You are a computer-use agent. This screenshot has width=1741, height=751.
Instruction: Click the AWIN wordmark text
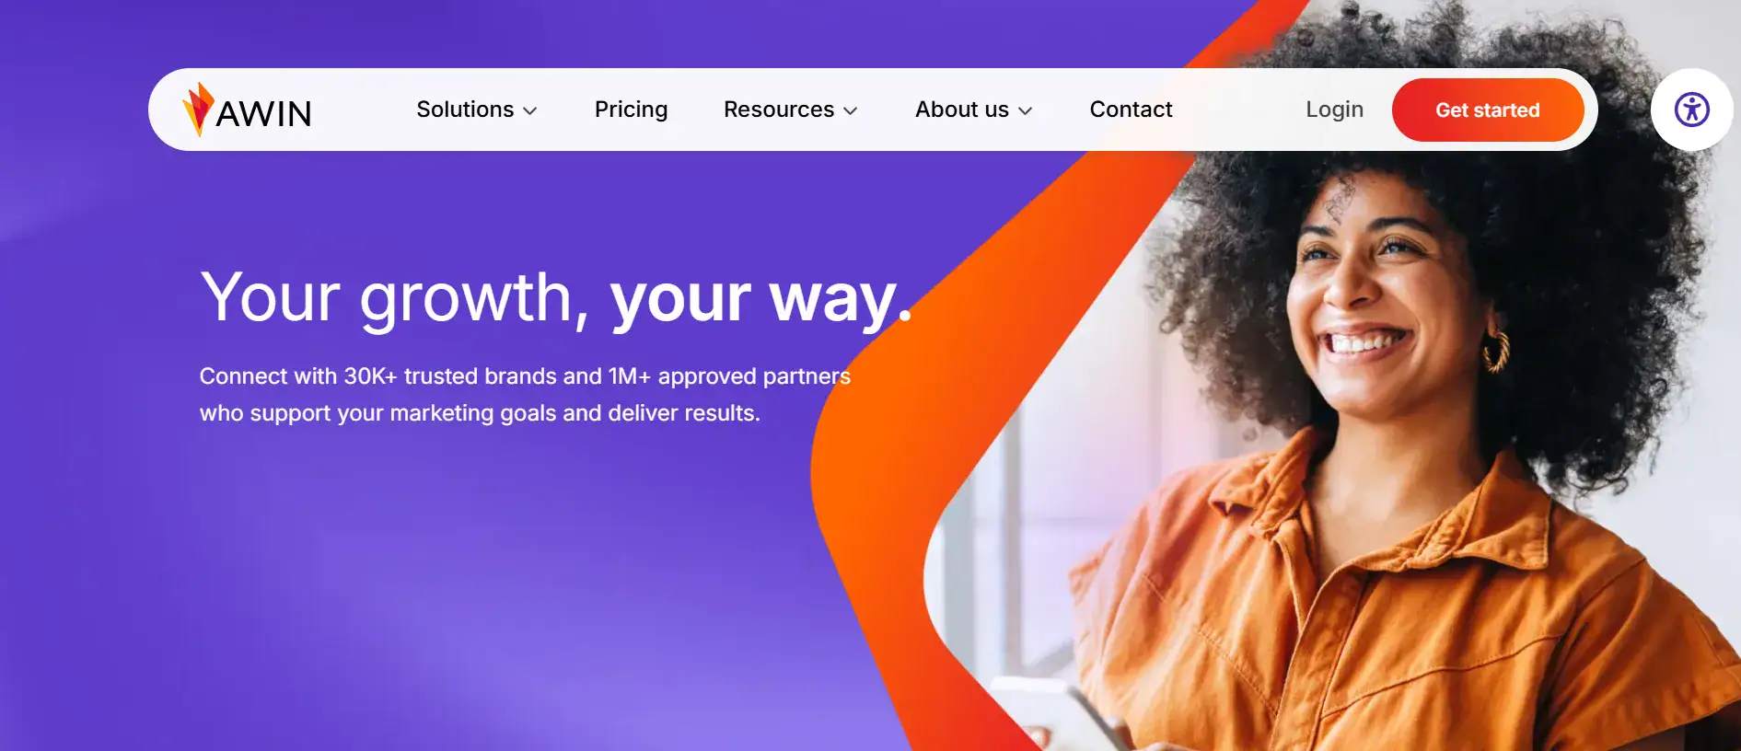[264, 114]
